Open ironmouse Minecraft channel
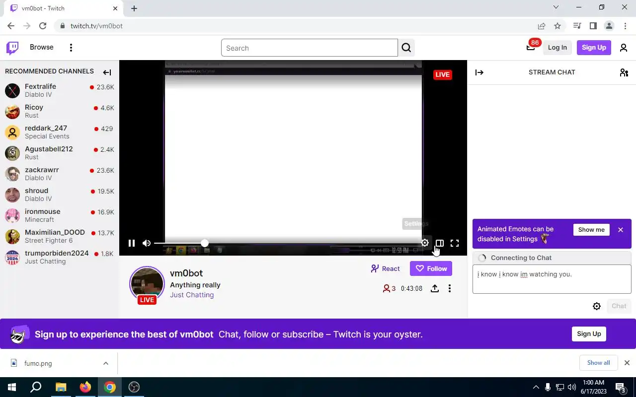The height and width of the screenshot is (397, 636). click(60, 215)
